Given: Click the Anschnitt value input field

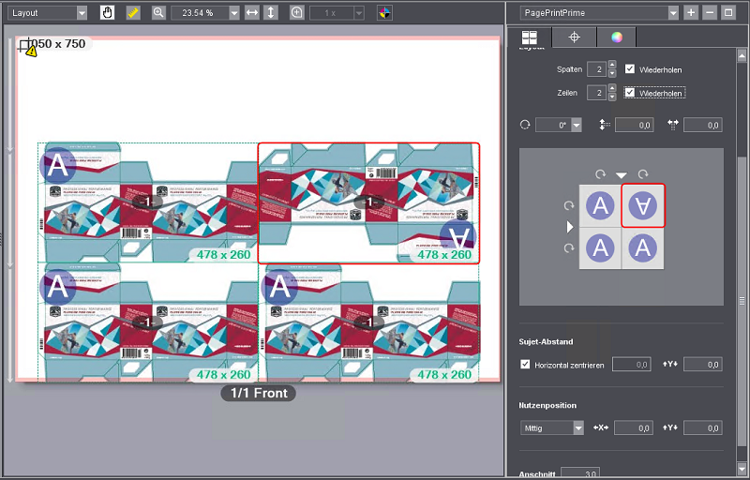Looking at the screenshot, I should pyautogui.click(x=580, y=474).
